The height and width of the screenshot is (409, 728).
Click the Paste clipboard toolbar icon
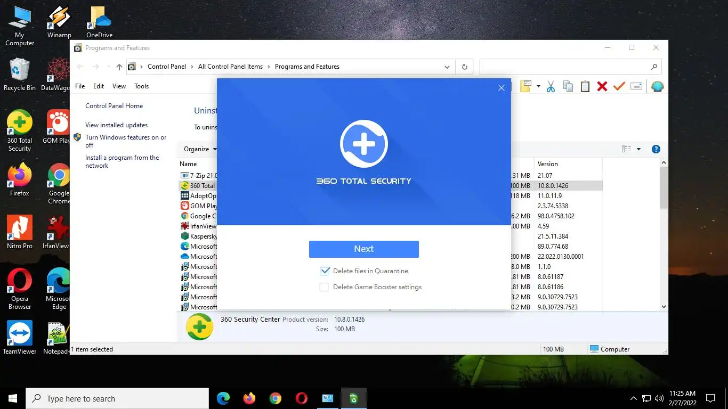[x=585, y=86]
